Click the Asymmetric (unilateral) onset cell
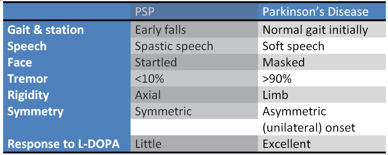The image size is (388, 155). [309, 119]
